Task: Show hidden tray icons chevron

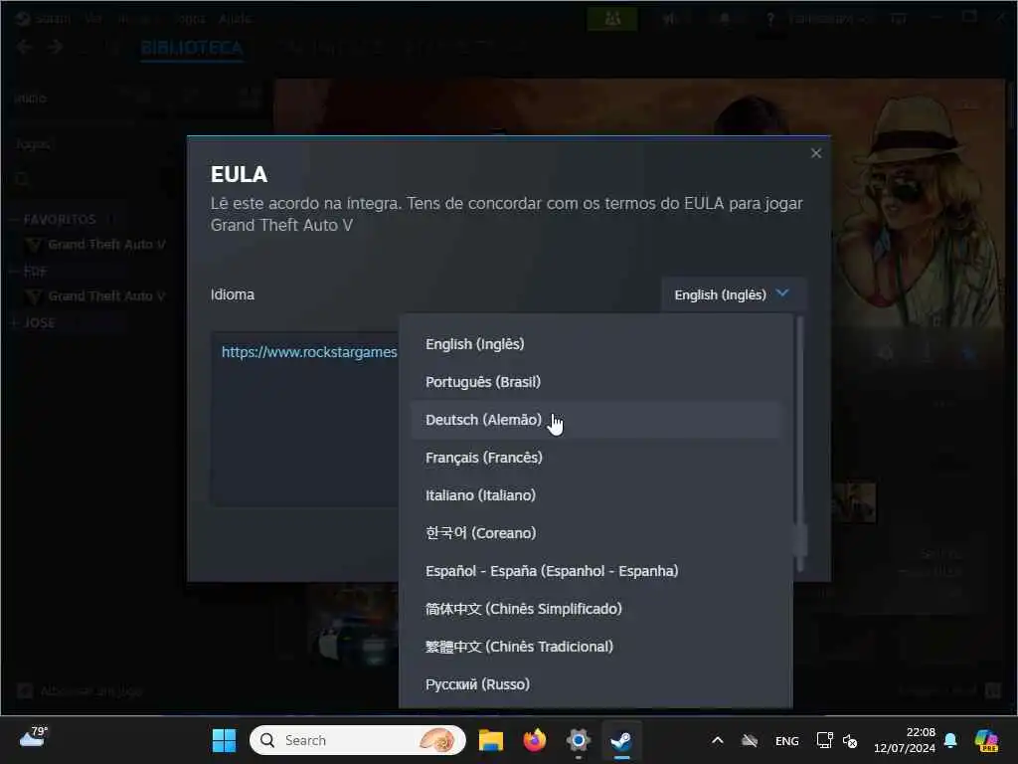Action: tap(718, 740)
